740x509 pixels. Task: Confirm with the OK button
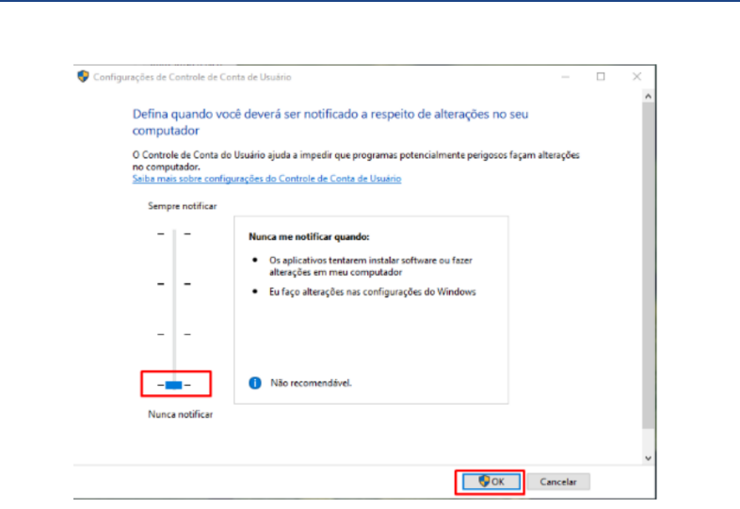coord(491,481)
